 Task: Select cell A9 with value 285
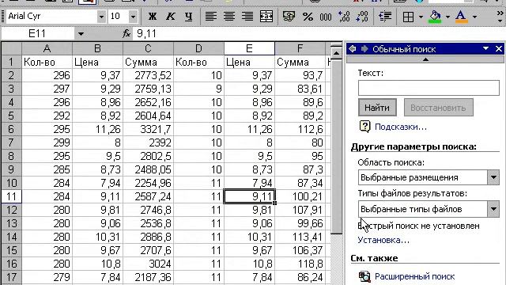pyautogui.click(x=47, y=169)
